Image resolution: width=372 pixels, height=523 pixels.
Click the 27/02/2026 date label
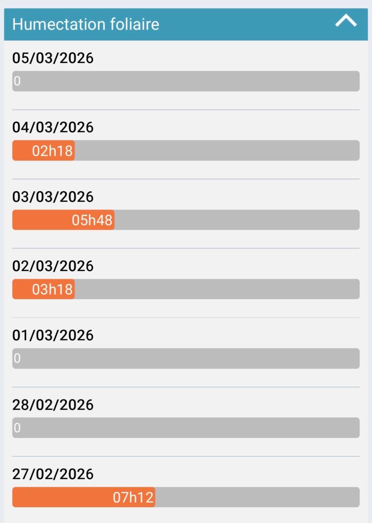pos(53,474)
